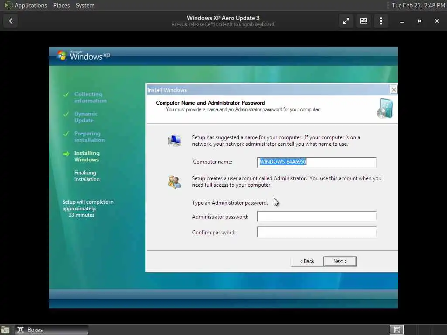Click the Back button
Image resolution: width=447 pixels, height=335 pixels.
[307, 261]
